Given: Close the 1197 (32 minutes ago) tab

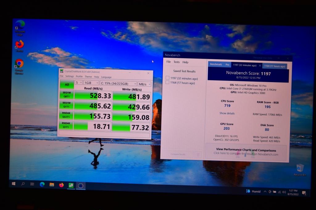Looking at the screenshot, I should [260, 65].
